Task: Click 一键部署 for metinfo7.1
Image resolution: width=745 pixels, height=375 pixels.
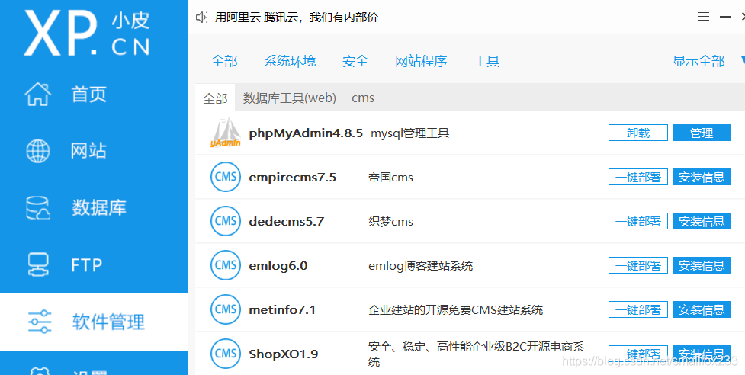Action: [x=638, y=309]
